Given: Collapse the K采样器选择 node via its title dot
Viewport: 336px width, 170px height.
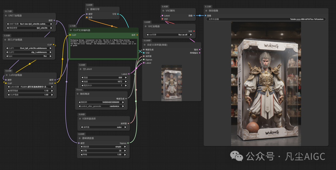Looking at the screenshot, I should 80,119.
